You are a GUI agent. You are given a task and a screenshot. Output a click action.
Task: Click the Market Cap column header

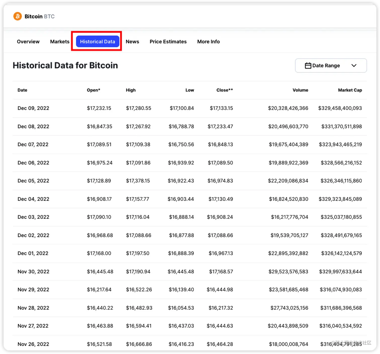[x=350, y=90]
